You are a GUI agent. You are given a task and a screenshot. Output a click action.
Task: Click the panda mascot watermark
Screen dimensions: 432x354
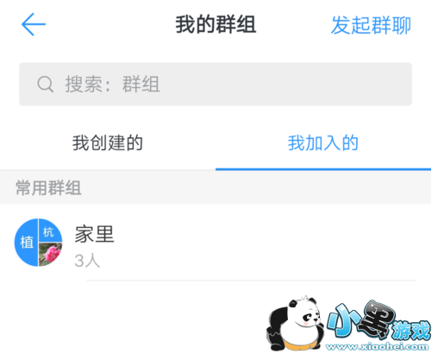coord(295,324)
